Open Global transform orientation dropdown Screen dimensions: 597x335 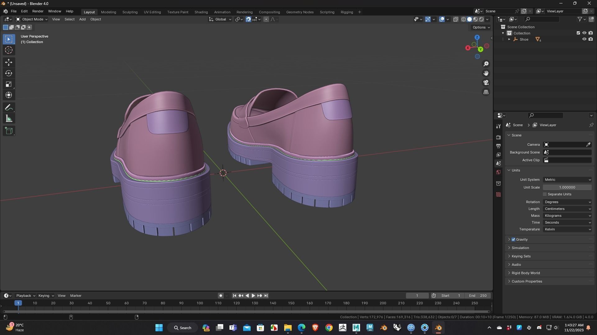[220, 19]
